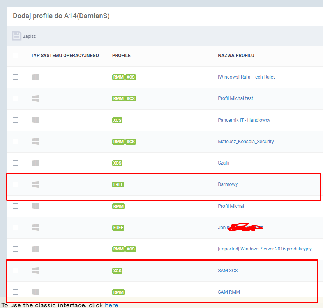Viewport: 323px width, 308px height.
Task: Click the FREE badge in Darmowy row
Action: 118,184
